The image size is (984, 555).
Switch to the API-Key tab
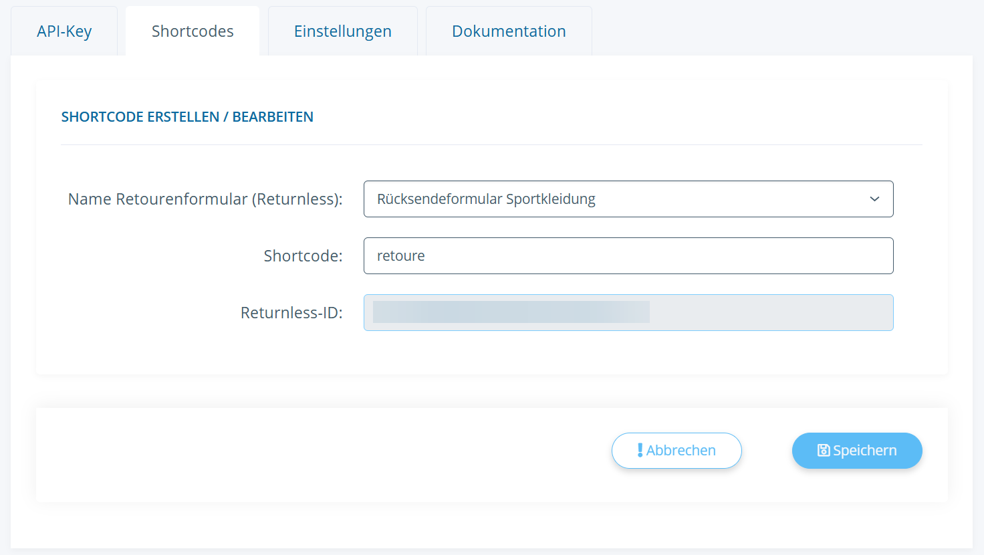(x=64, y=31)
